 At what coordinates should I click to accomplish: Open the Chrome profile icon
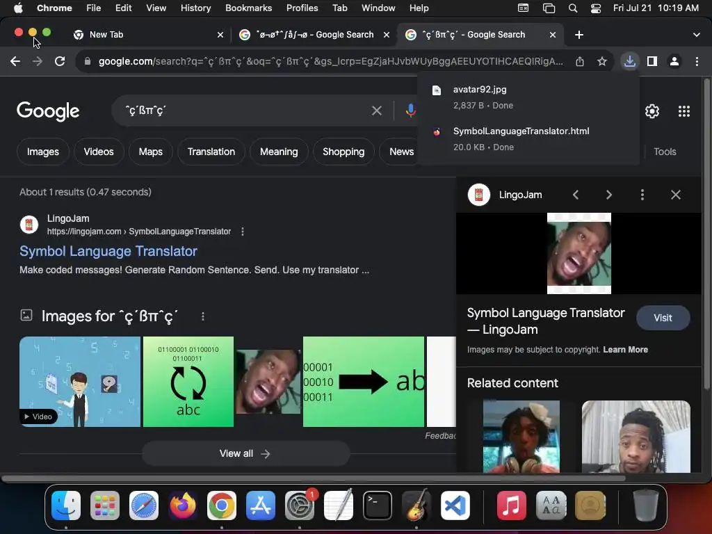(x=674, y=61)
